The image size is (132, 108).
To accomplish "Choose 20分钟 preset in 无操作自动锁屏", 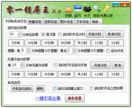I will 66,74.
